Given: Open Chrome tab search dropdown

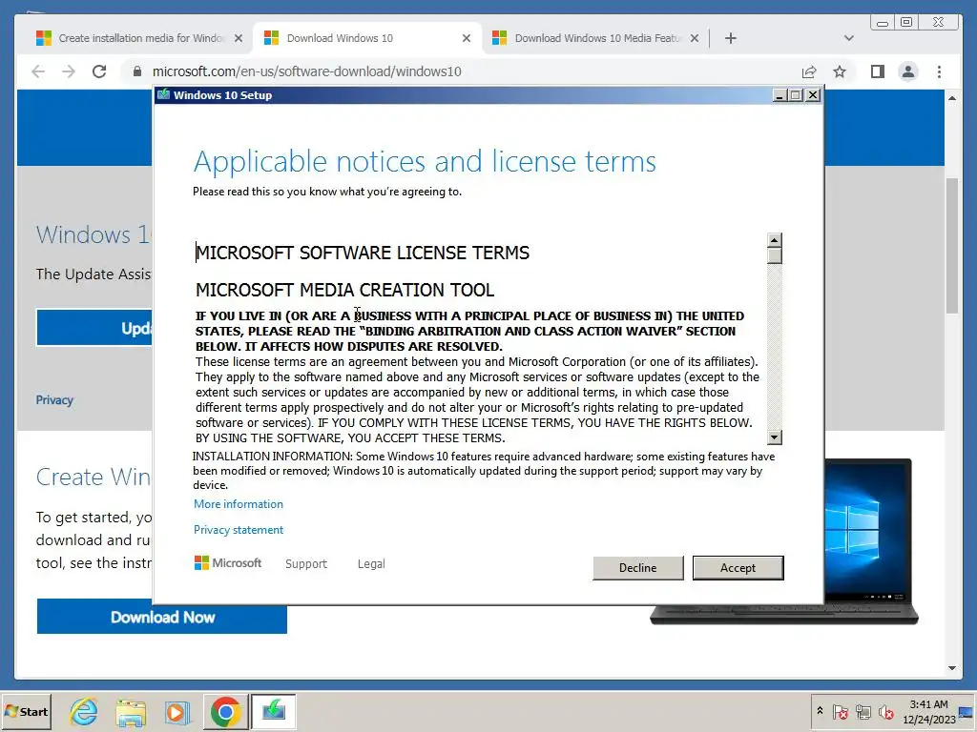Looking at the screenshot, I should [x=848, y=38].
